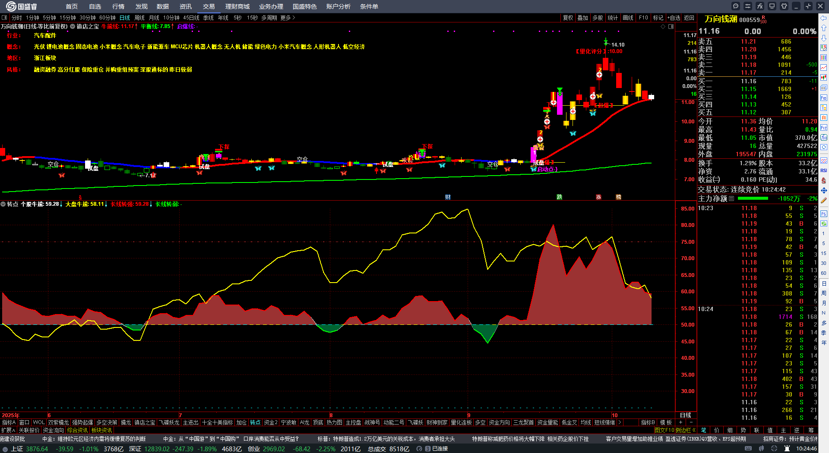829x453 pixels.
Task: Open the fx formula manager icon
Action: 760,6
